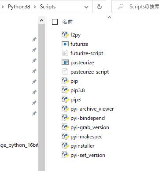Viewport: 159px width, 171px height.
Task: Click the navigation pane scroll up arrow
Action: tap(42, 20)
